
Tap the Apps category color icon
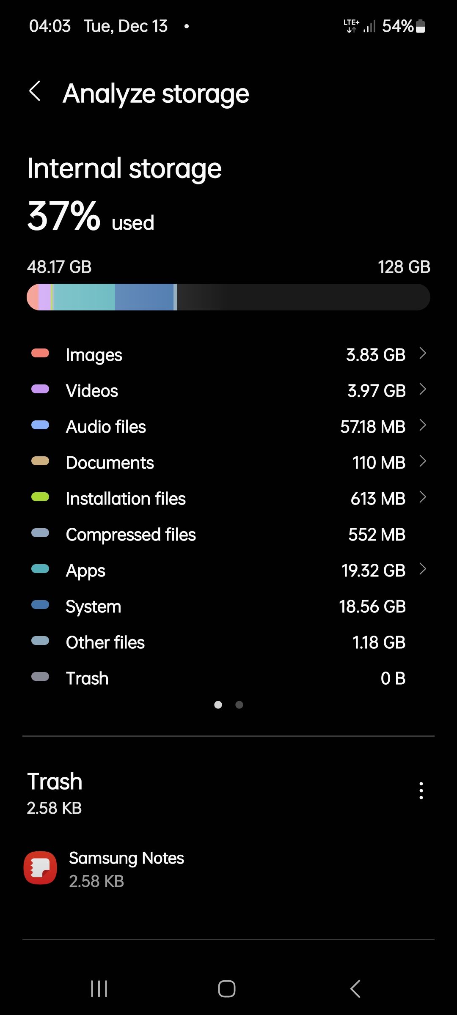[40, 570]
